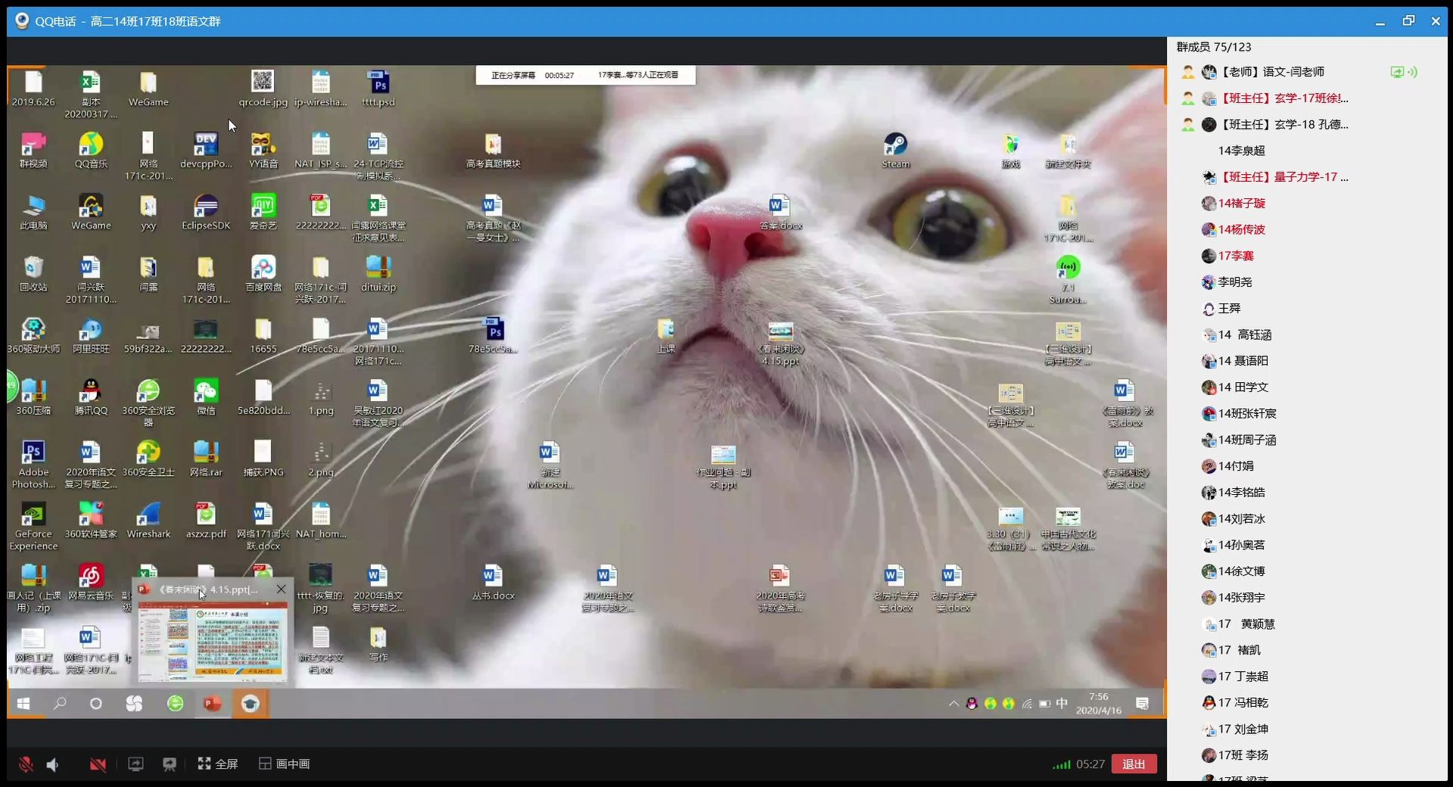Screen dimensions: 1453x787
Task: Open the qrcode.jpg file on desktop
Action: click(263, 89)
